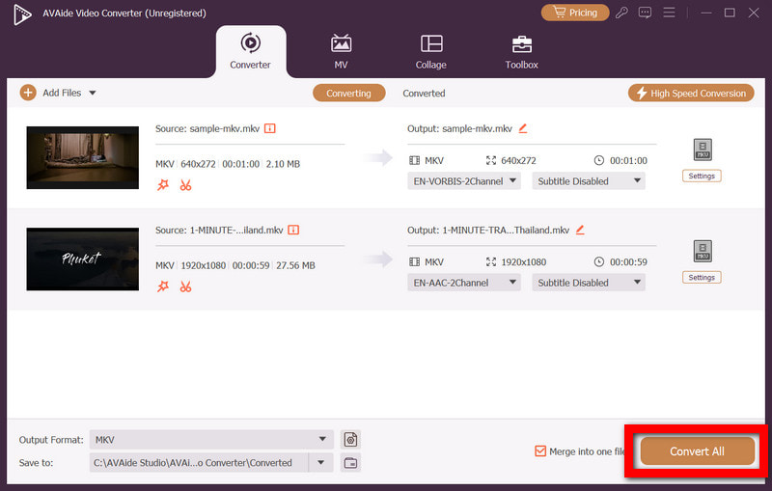Toggle the Merge into one file checkbox
The width and height of the screenshot is (772, 491).
[x=540, y=450]
